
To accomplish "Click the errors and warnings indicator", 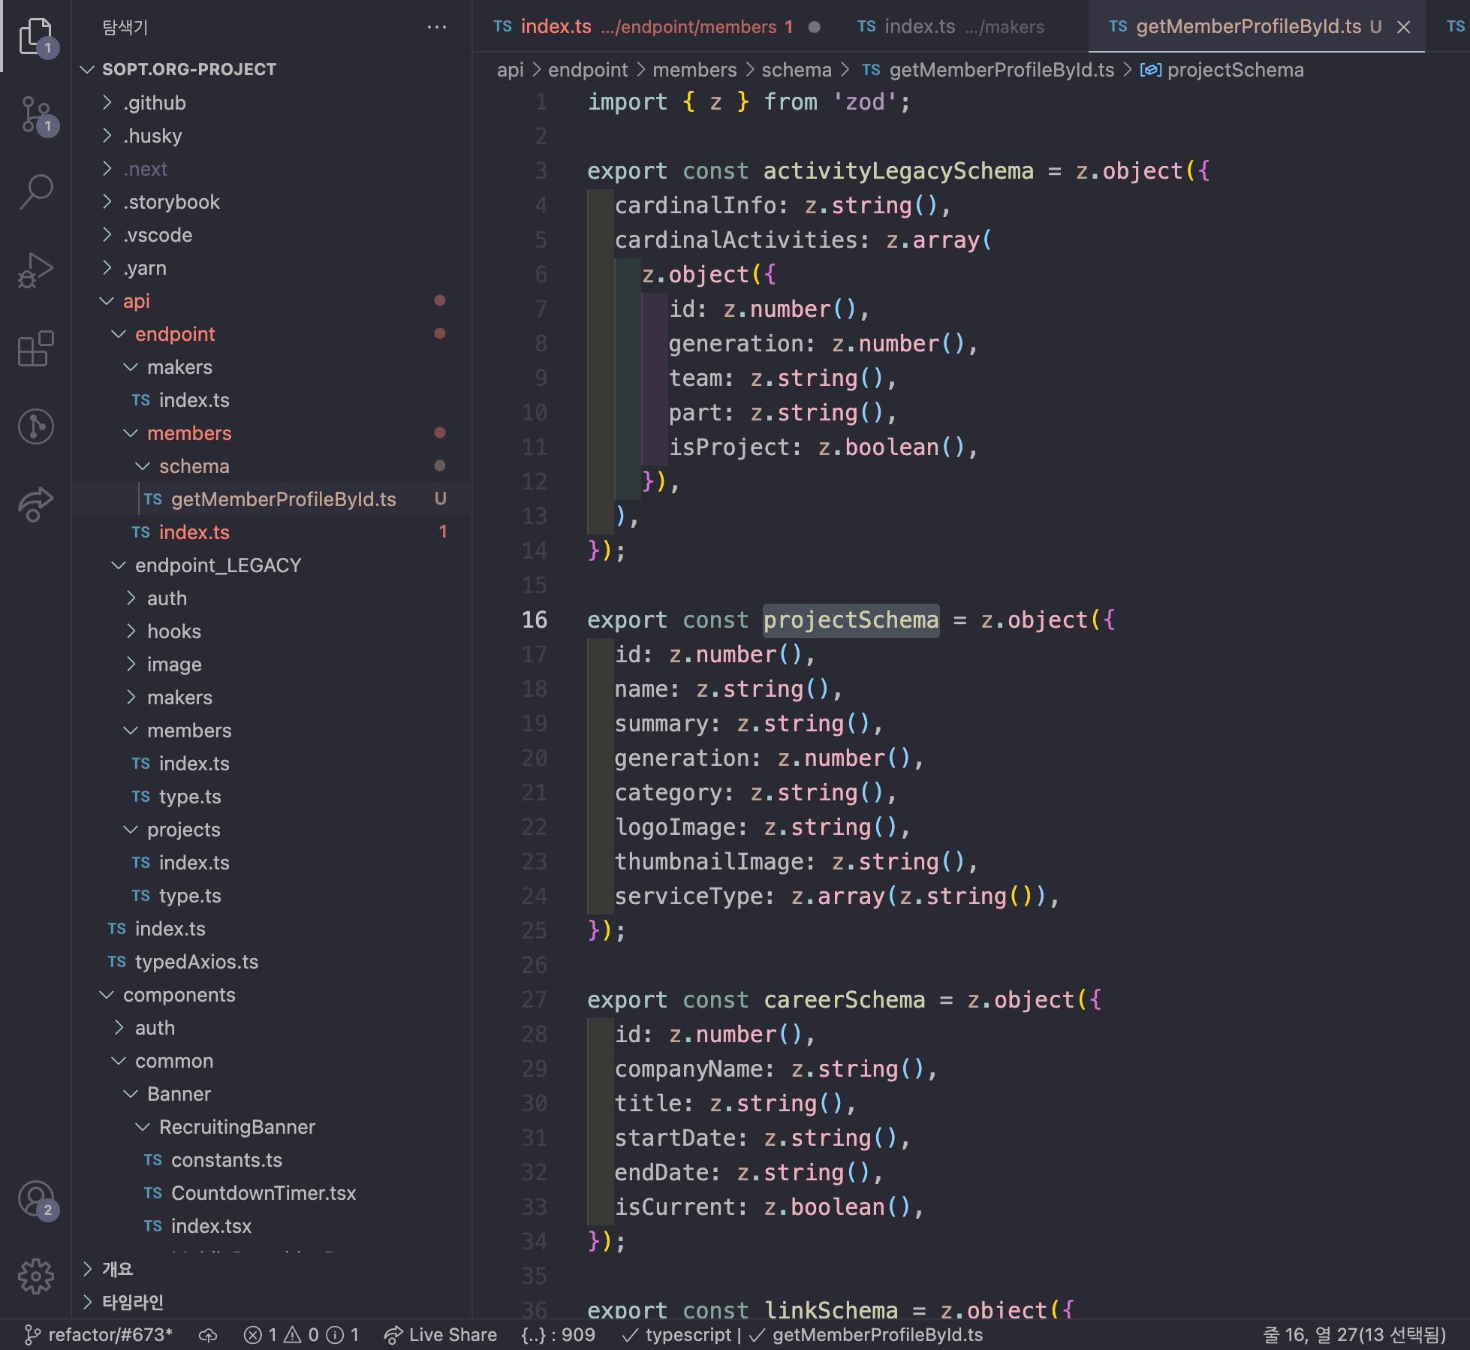I will (x=300, y=1334).
